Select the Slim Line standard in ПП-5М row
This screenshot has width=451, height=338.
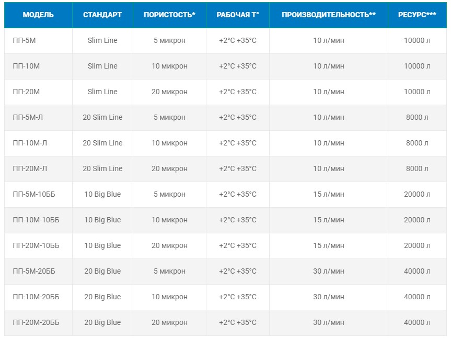(x=102, y=41)
